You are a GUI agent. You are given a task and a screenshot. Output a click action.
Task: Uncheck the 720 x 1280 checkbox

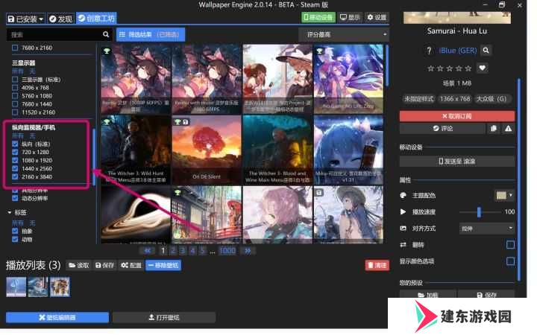15,152
